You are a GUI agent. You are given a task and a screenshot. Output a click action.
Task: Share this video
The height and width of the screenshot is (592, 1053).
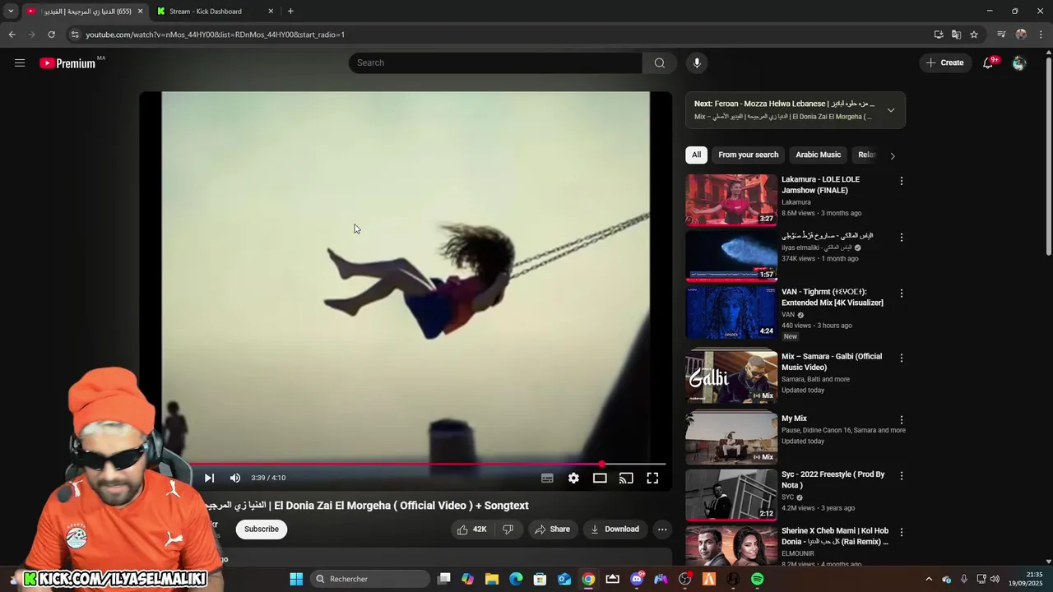point(552,530)
